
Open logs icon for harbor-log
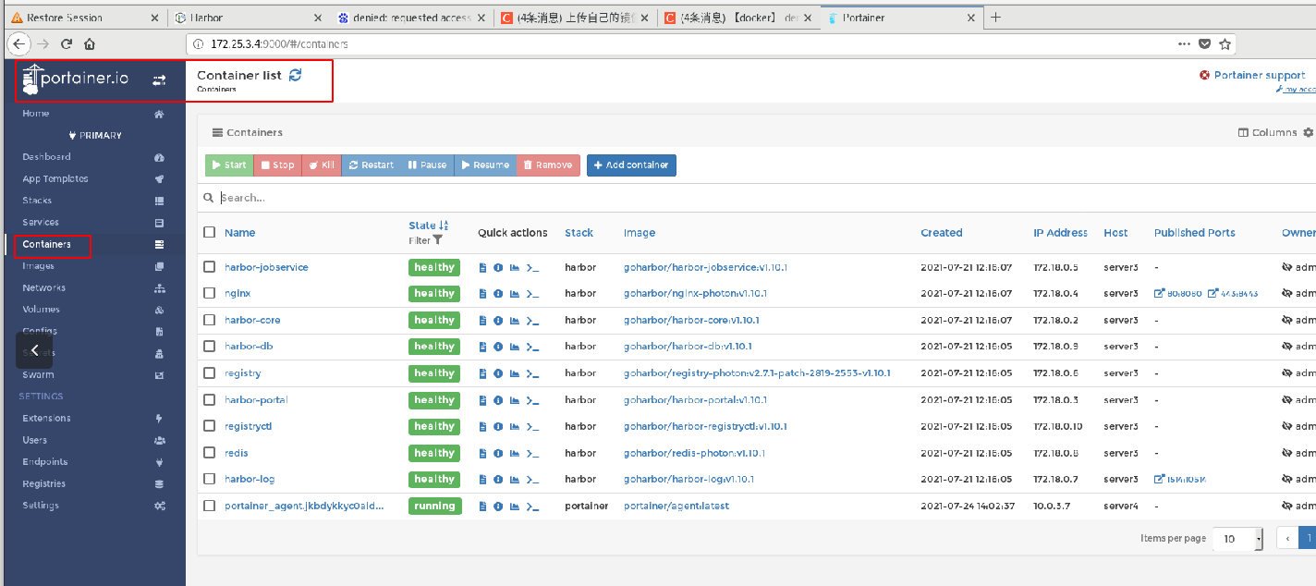(482, 480)
